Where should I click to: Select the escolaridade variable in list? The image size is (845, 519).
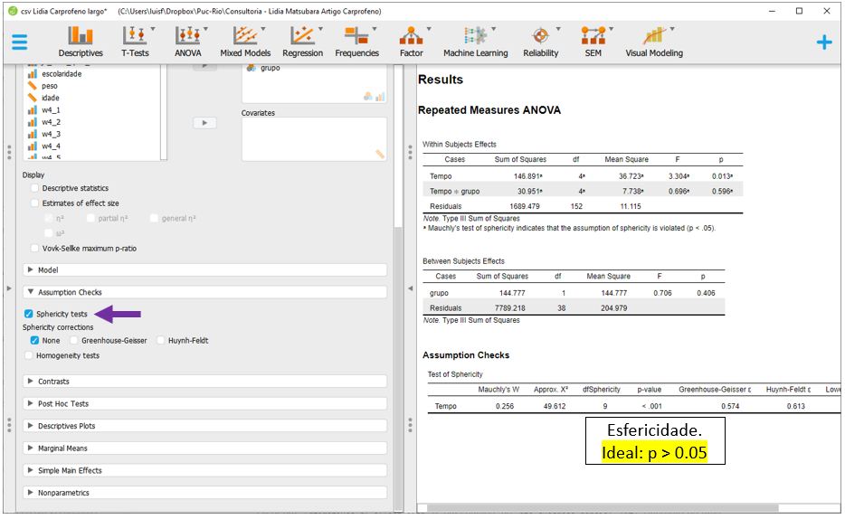point(62,74)
